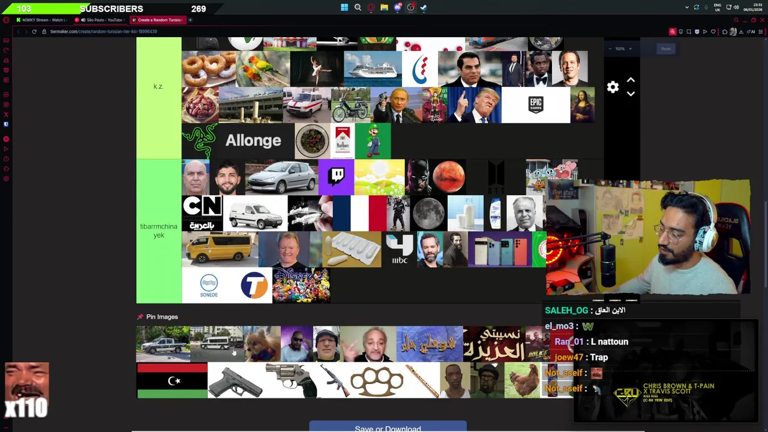
Task: Select the MBC 4 logo image
Action: tap(400, 249)
